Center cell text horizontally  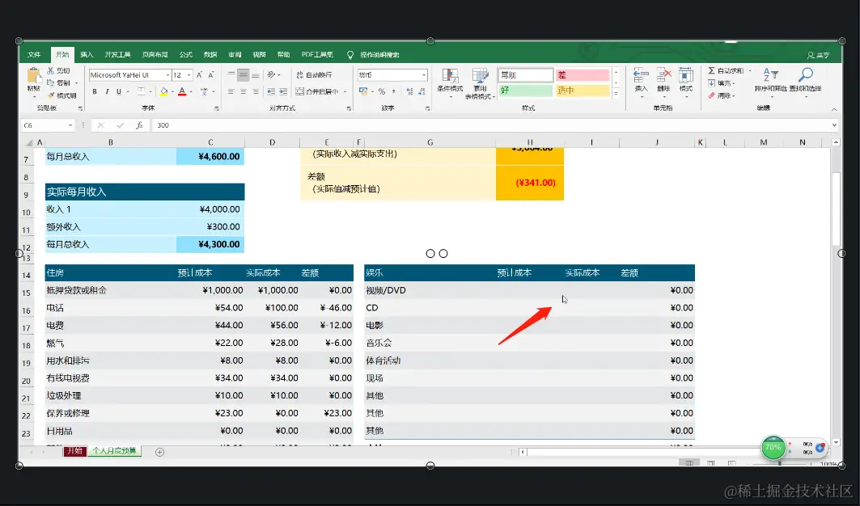click(x=243, y=91)
